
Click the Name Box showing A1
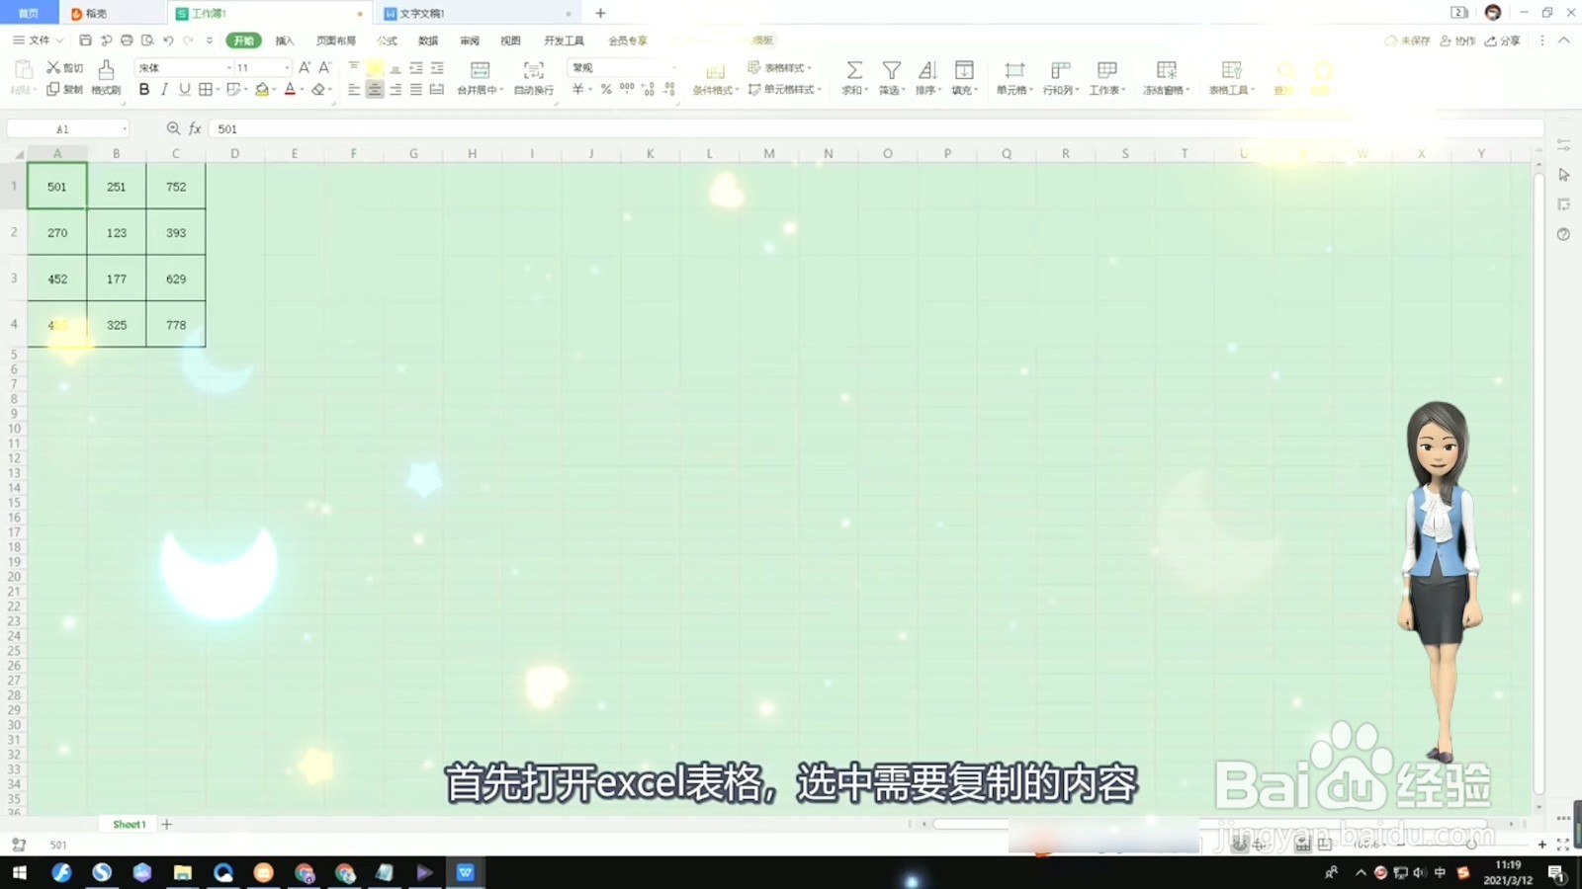point(67,129)
